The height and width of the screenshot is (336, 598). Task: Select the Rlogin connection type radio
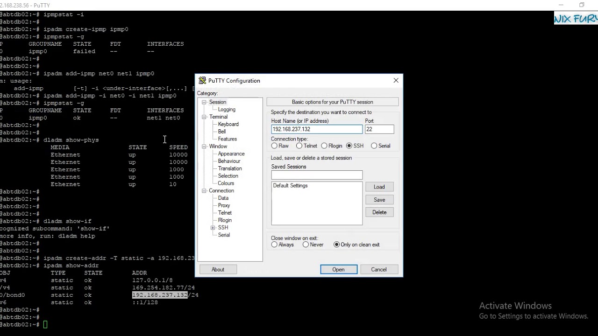pos(324,146)
